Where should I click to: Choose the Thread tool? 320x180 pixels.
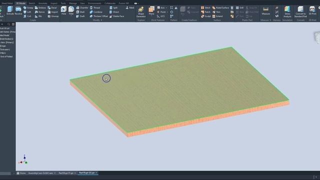pos(95,8)
